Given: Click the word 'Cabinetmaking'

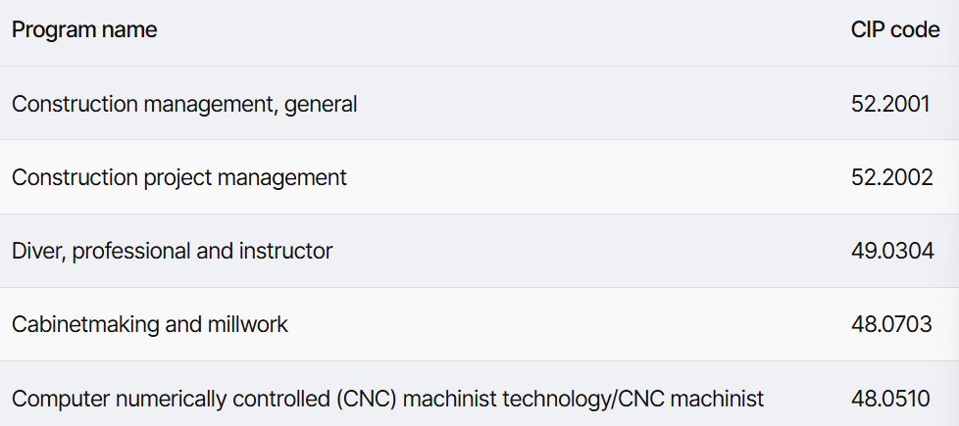Looking at the screenshot, I should (x=85, y=324).
